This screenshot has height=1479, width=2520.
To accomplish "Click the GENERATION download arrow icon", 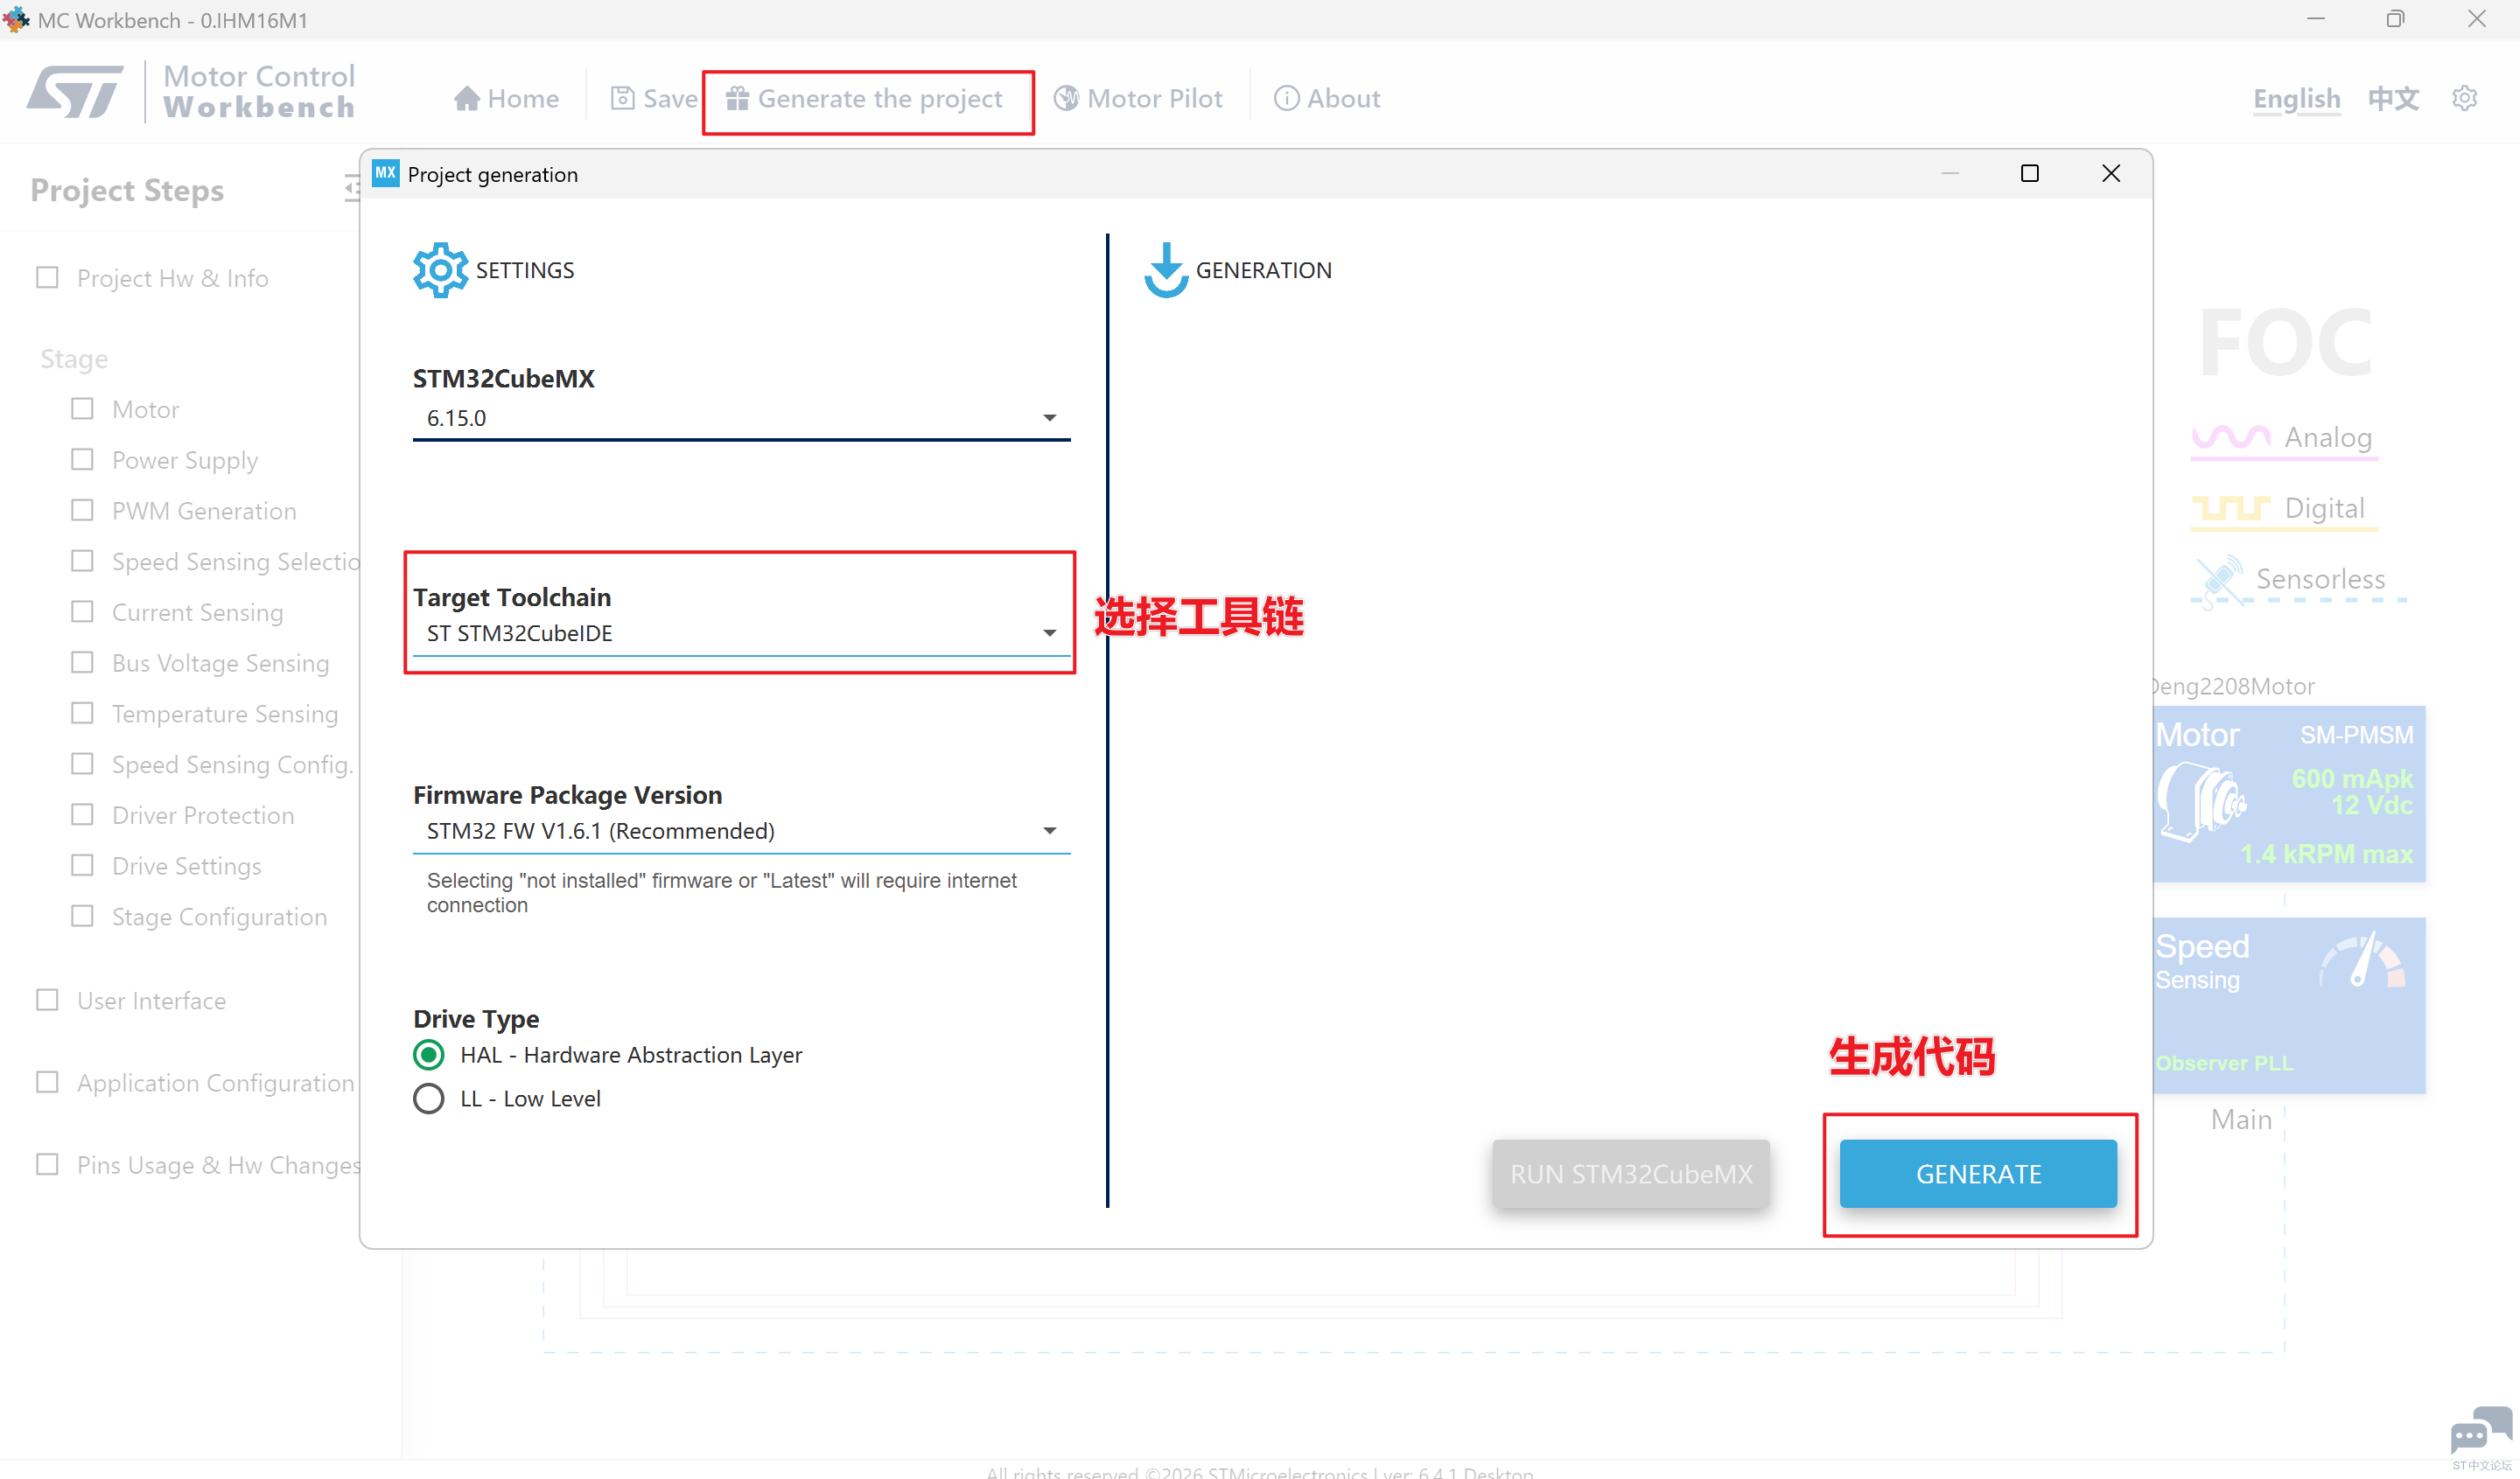I will tap(1166, 269).
